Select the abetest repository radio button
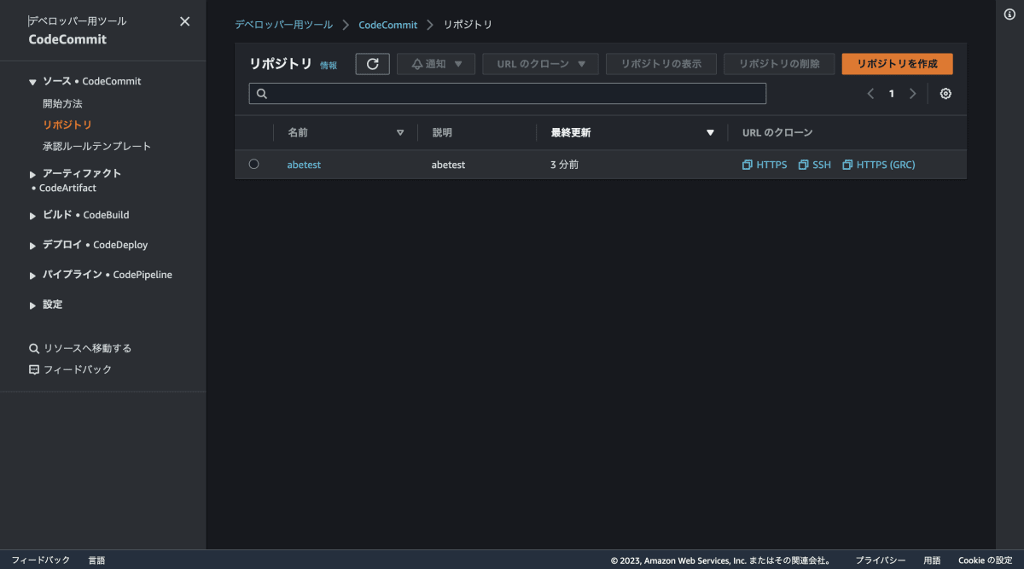The image size is (1024, 569). [253, 164]
